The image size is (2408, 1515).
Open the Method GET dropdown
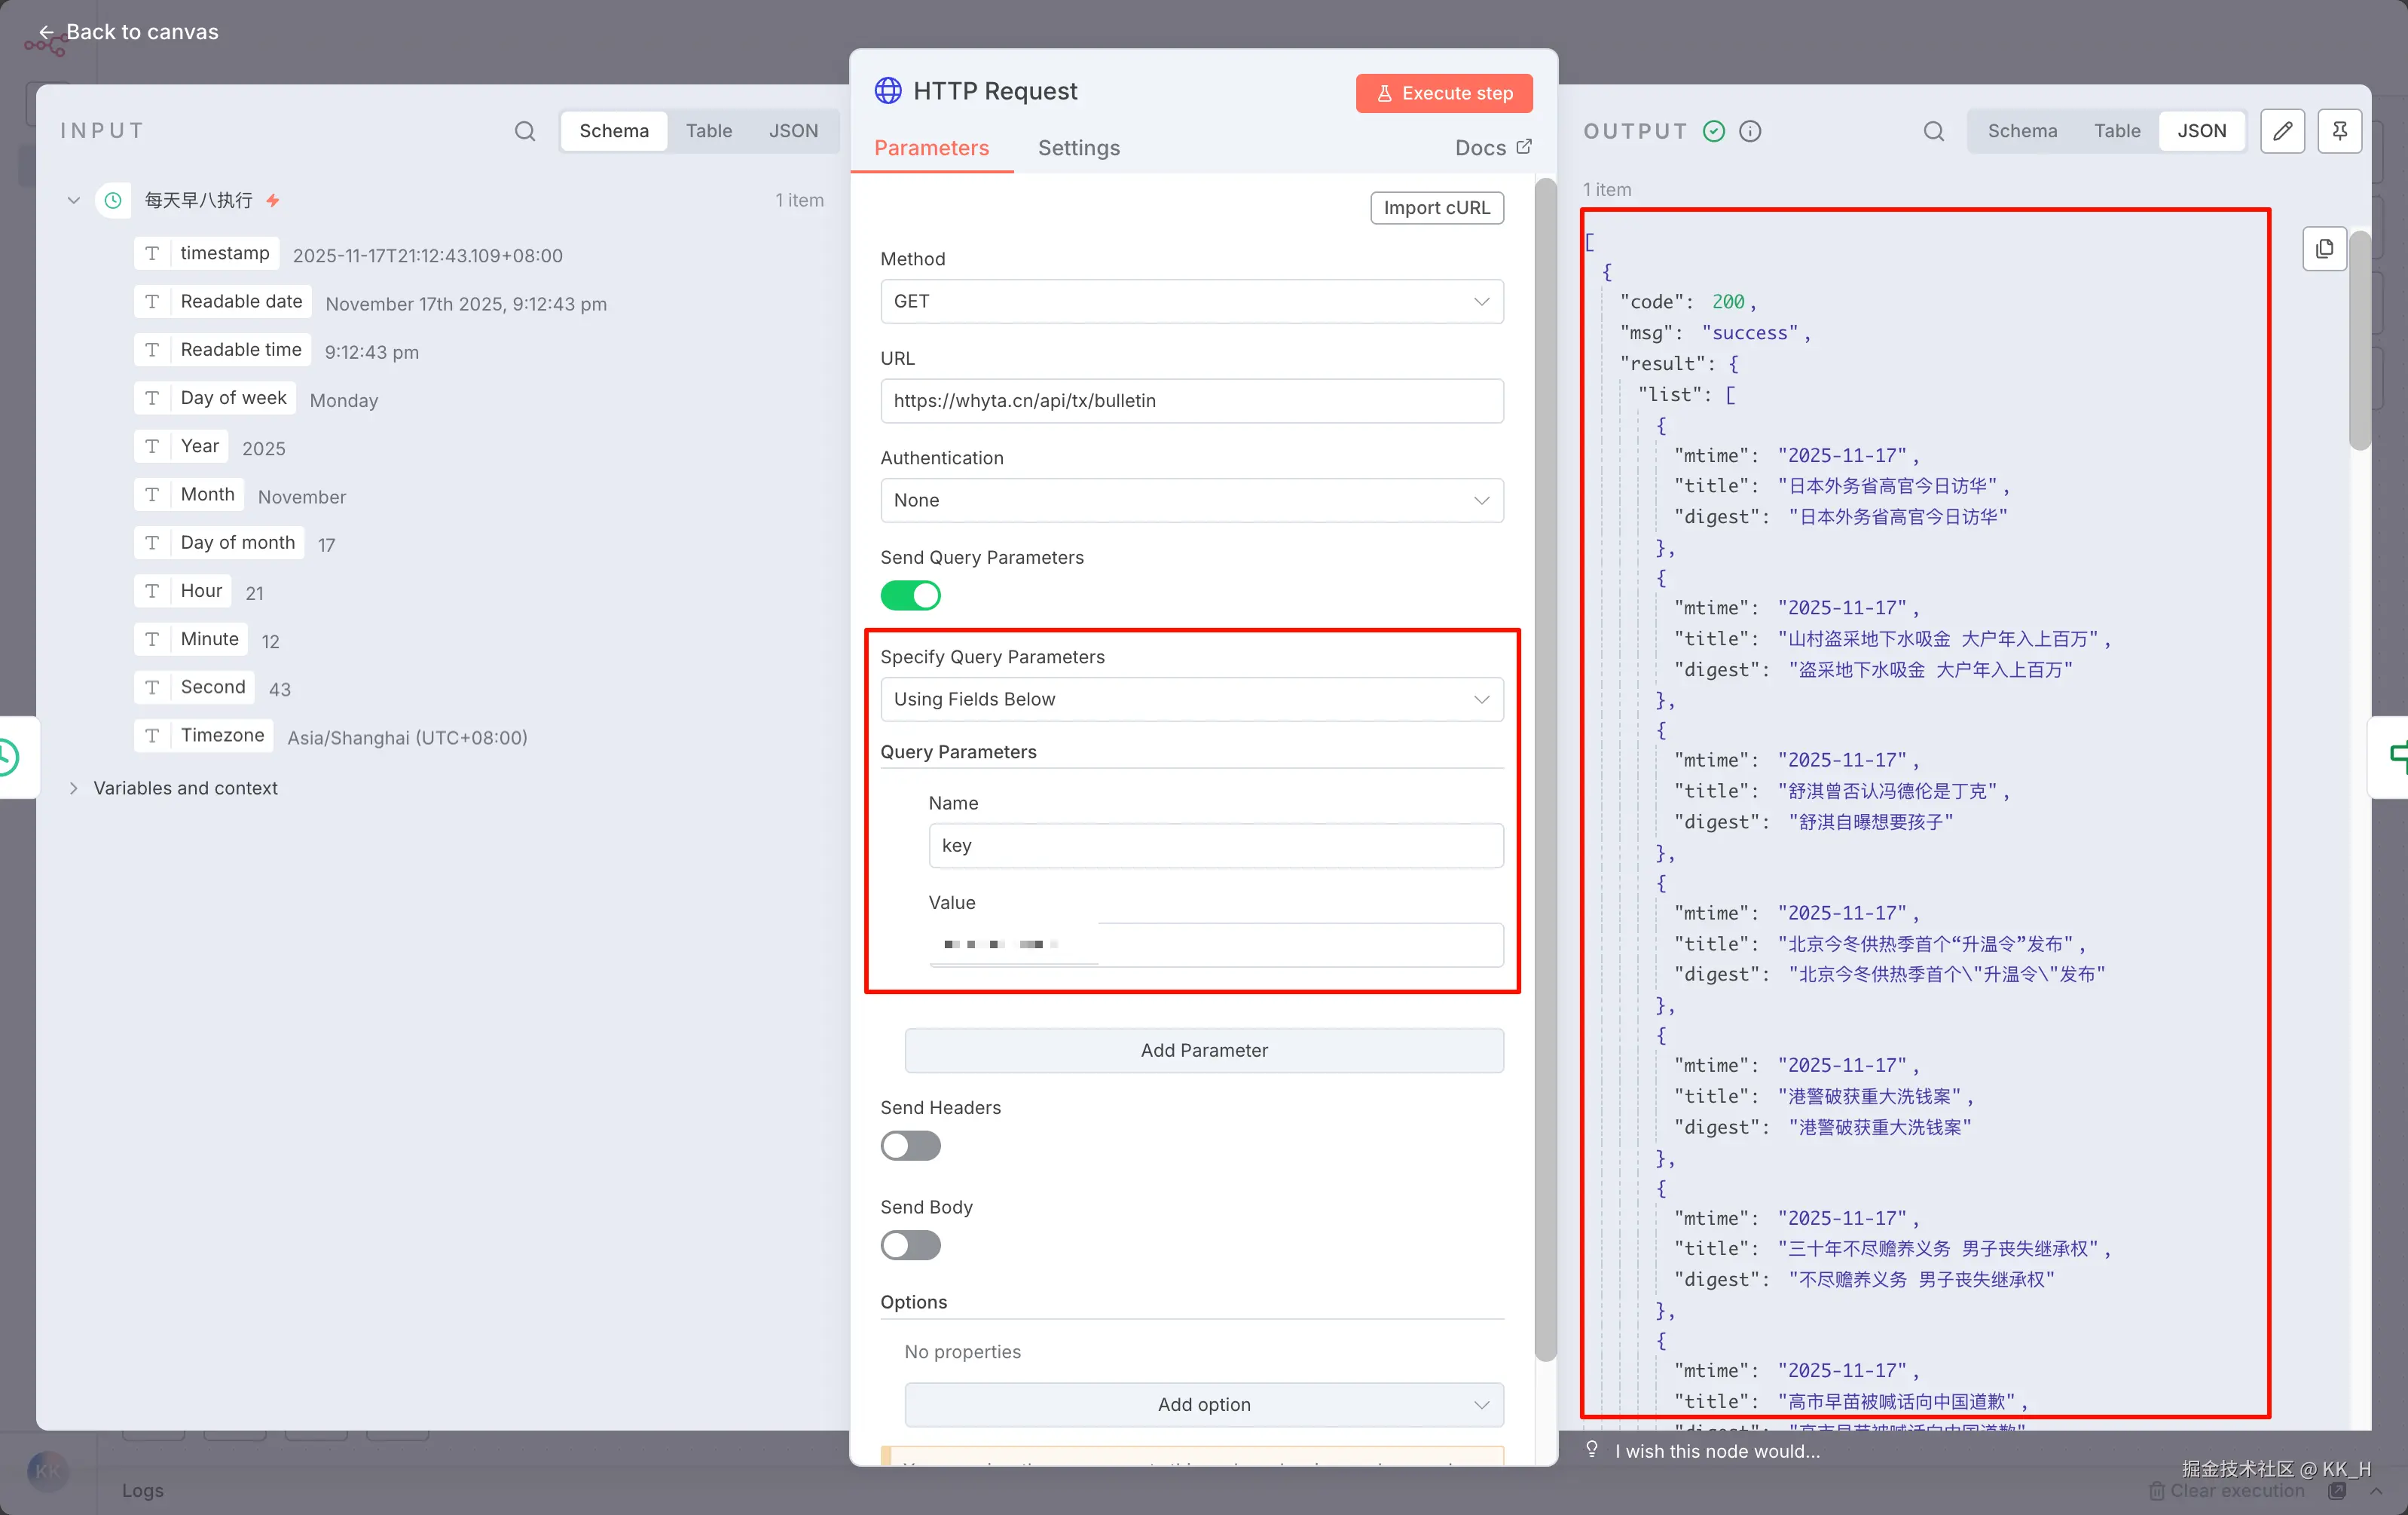point(1191,301)
